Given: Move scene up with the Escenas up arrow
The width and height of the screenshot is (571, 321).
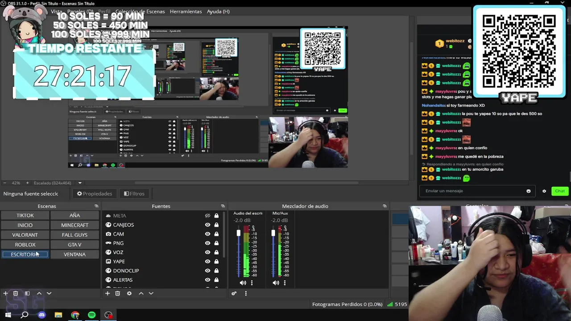Looking at the screenshot, I should click(39, 293).
